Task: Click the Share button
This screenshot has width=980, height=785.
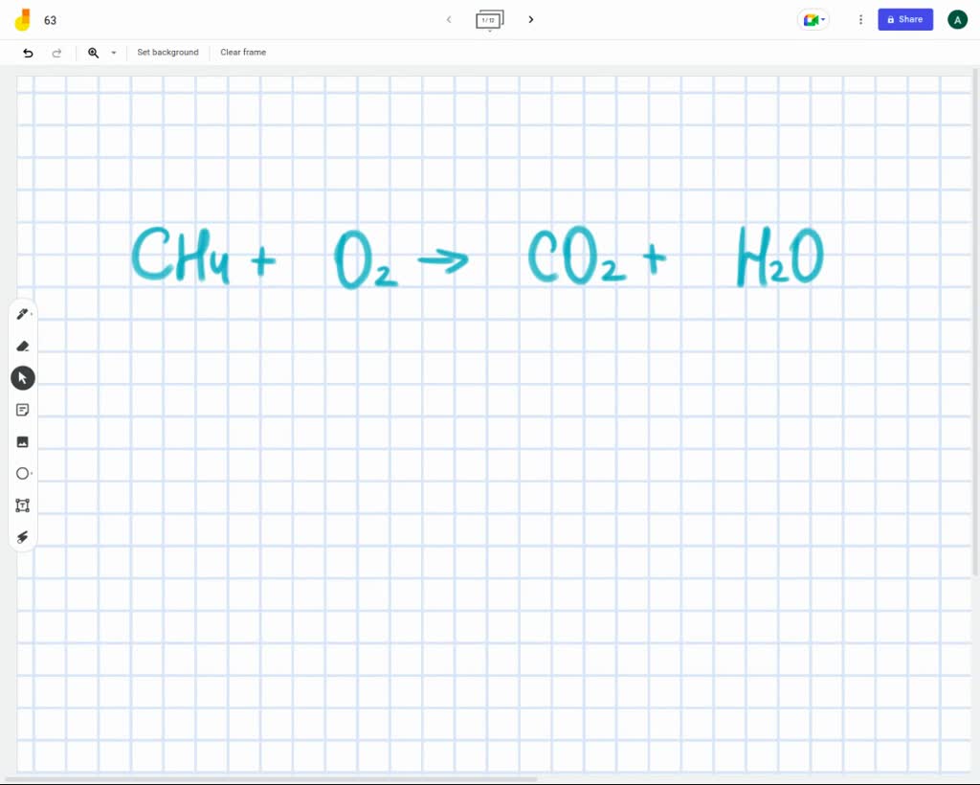Action: [904, 19]
